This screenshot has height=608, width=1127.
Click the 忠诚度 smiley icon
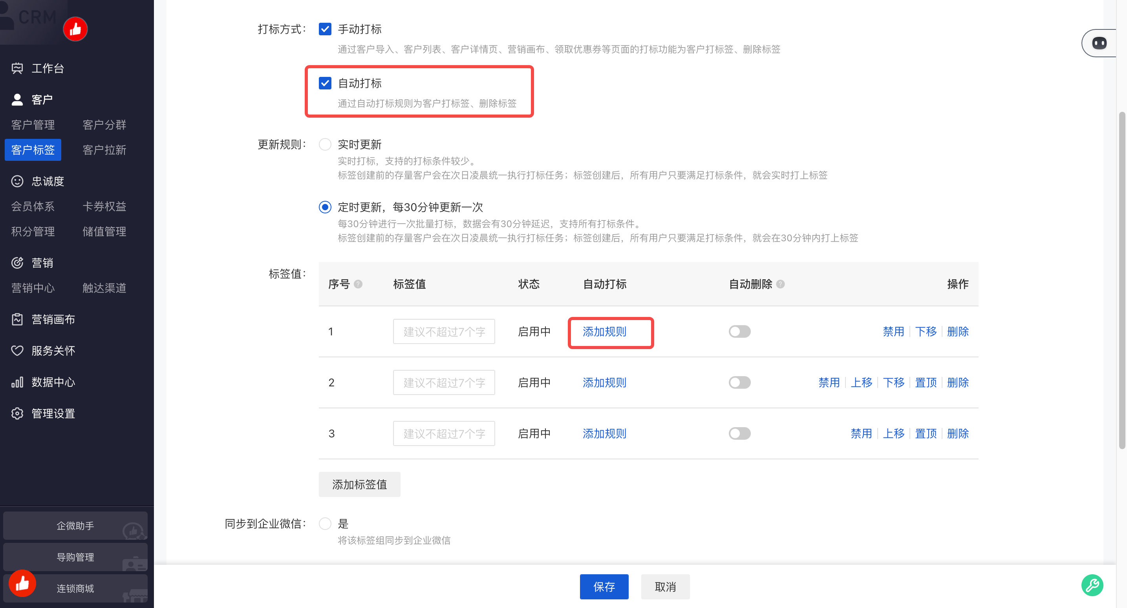point(17,181)
